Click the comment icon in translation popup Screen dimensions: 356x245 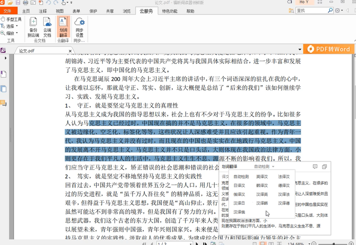tap(315, 167)
